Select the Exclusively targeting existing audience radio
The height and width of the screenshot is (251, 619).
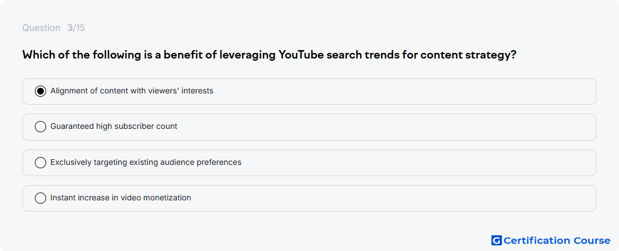coord(41,163)
